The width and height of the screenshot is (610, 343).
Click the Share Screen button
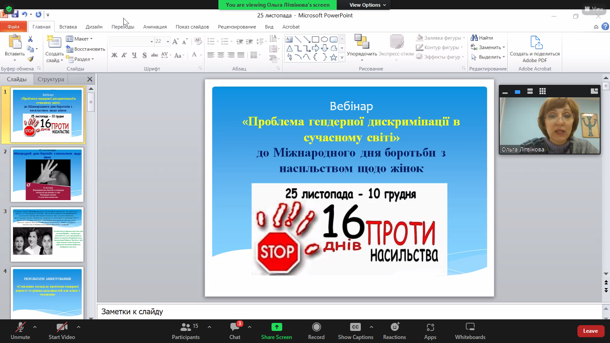tap(276, 331)
